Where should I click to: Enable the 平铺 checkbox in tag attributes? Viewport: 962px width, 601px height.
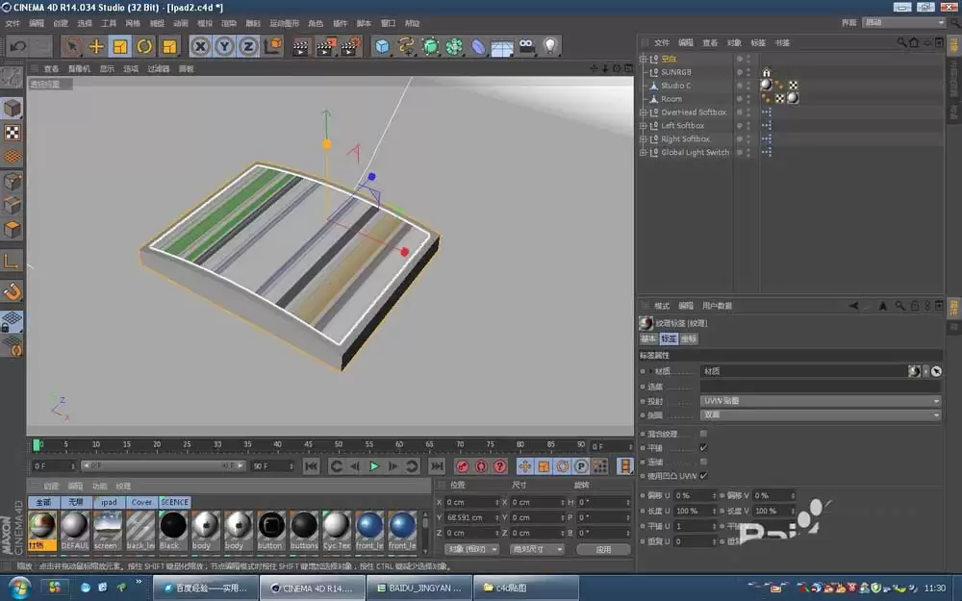coord(703,447)
